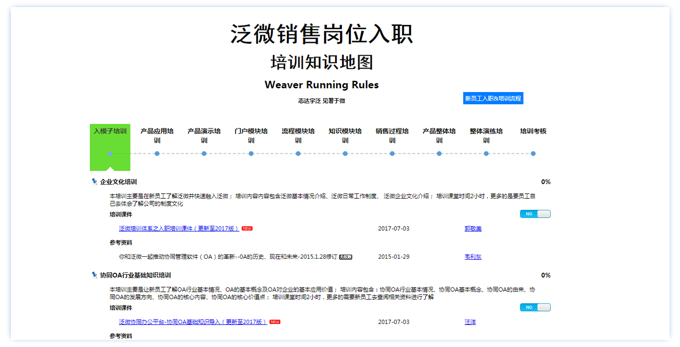
Task: Click the timeline dot inside the green 入模子培训 block
Action: (x=110, y=153)
